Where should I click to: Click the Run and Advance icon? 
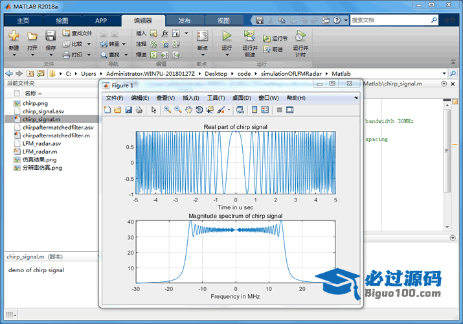(x=249, y=35)
